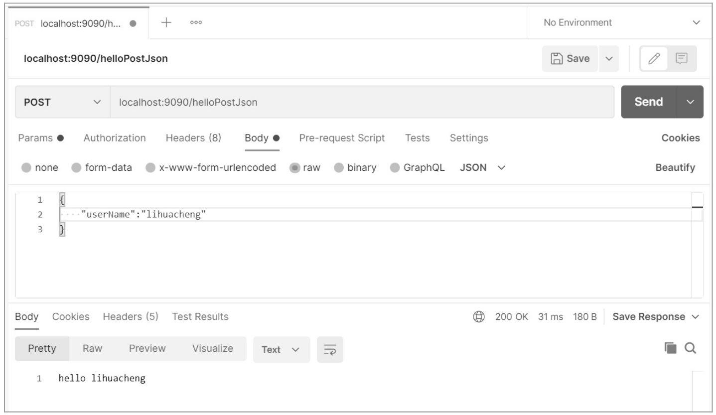Screen dimensions: 716x415
Task: Open the Text response format dropdown
Action: (282, 350)
